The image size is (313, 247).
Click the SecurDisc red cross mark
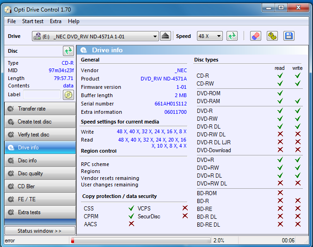tap(185, 216)
